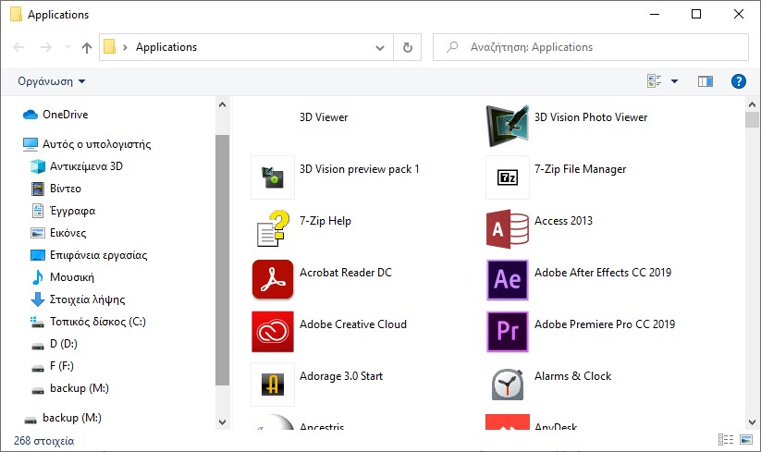761x452 pixels.
Task: Click the search Applications field
Action: (x=591, y=47)
